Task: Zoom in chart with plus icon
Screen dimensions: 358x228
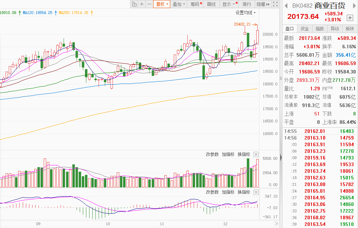Action: point(142,4)
